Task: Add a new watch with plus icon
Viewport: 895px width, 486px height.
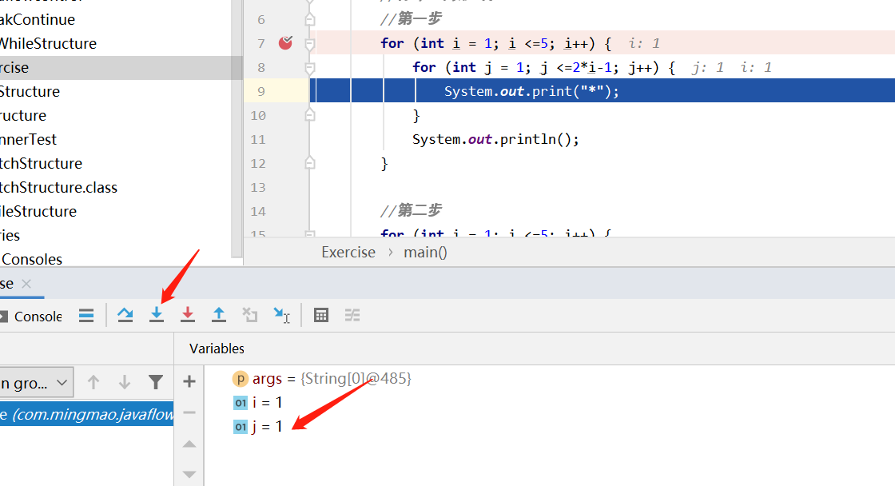Action: [x=189, y=381]
